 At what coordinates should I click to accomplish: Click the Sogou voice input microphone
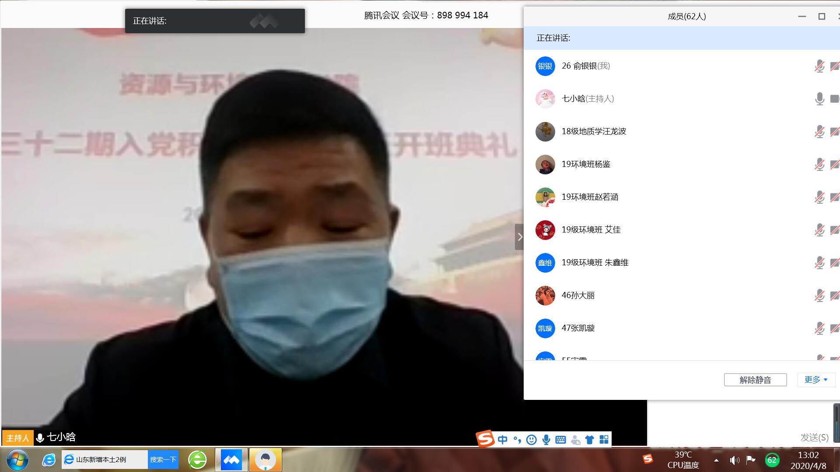pyautogui.click(x=546, y=440)
